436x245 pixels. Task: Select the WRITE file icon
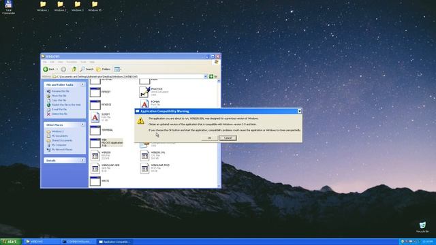pos(95,181)
